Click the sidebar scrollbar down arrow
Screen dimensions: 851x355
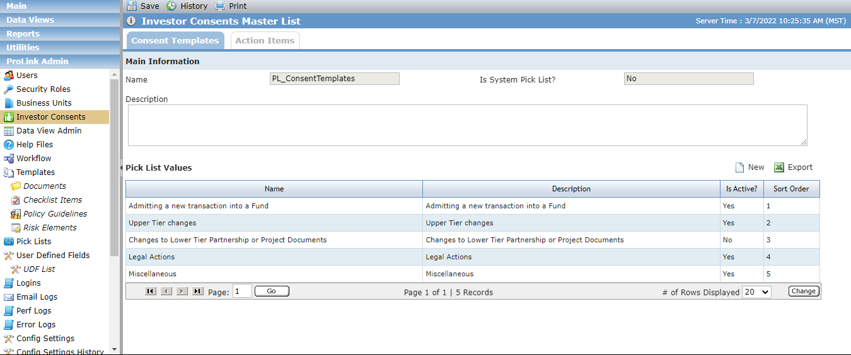114,349
